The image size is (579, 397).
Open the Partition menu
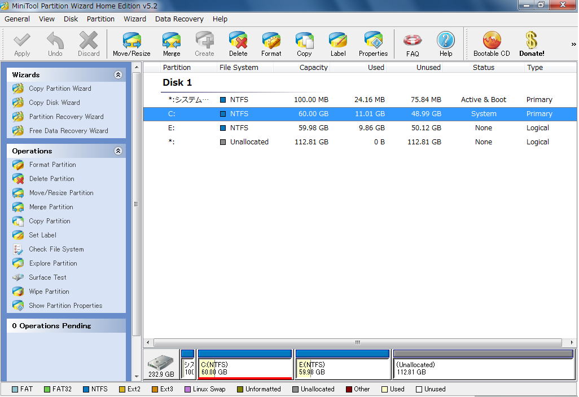[x=100, y=19]
